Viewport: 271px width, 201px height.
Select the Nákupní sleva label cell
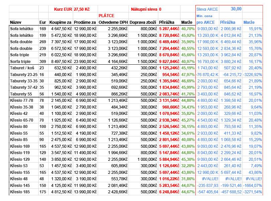tap(144, 9)
